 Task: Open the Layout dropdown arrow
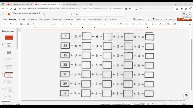30,24
